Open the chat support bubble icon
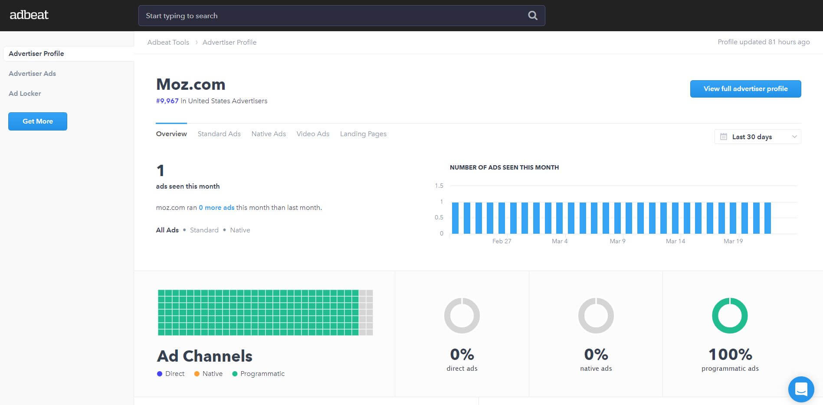 coord(801,389)
